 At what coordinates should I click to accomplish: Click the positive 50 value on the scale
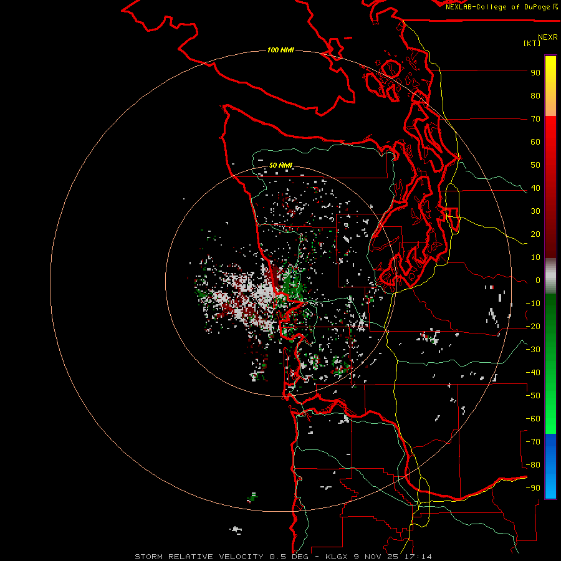pos(535,165)
